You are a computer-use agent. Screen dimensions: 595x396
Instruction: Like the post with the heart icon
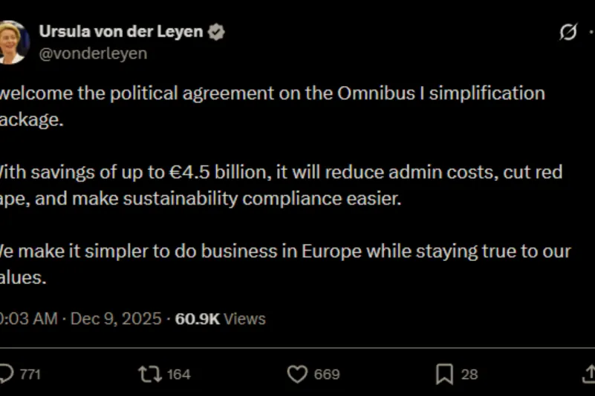click(297, 374)
